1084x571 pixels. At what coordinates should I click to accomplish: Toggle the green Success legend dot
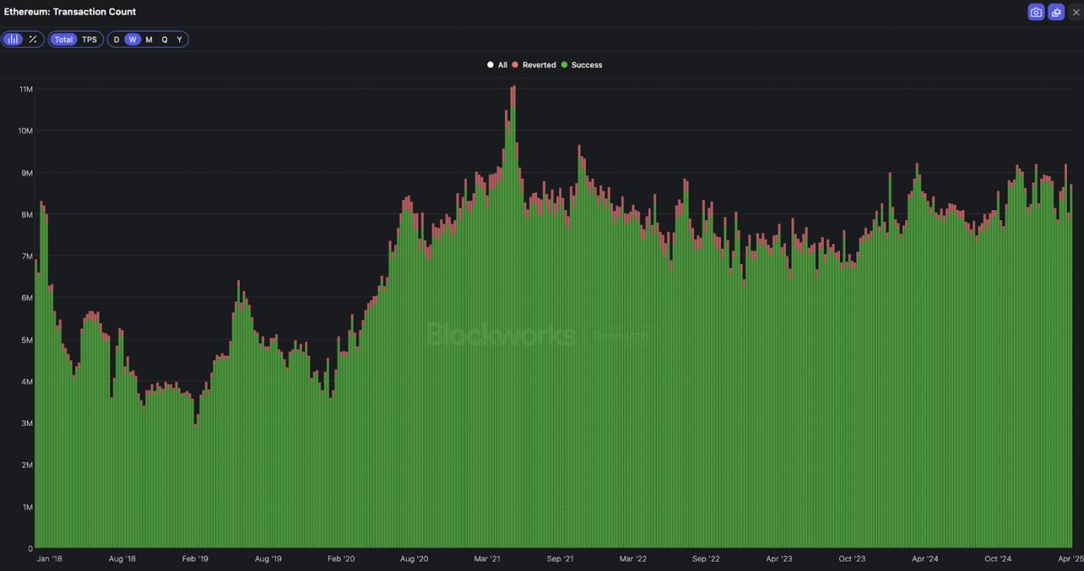564,65
